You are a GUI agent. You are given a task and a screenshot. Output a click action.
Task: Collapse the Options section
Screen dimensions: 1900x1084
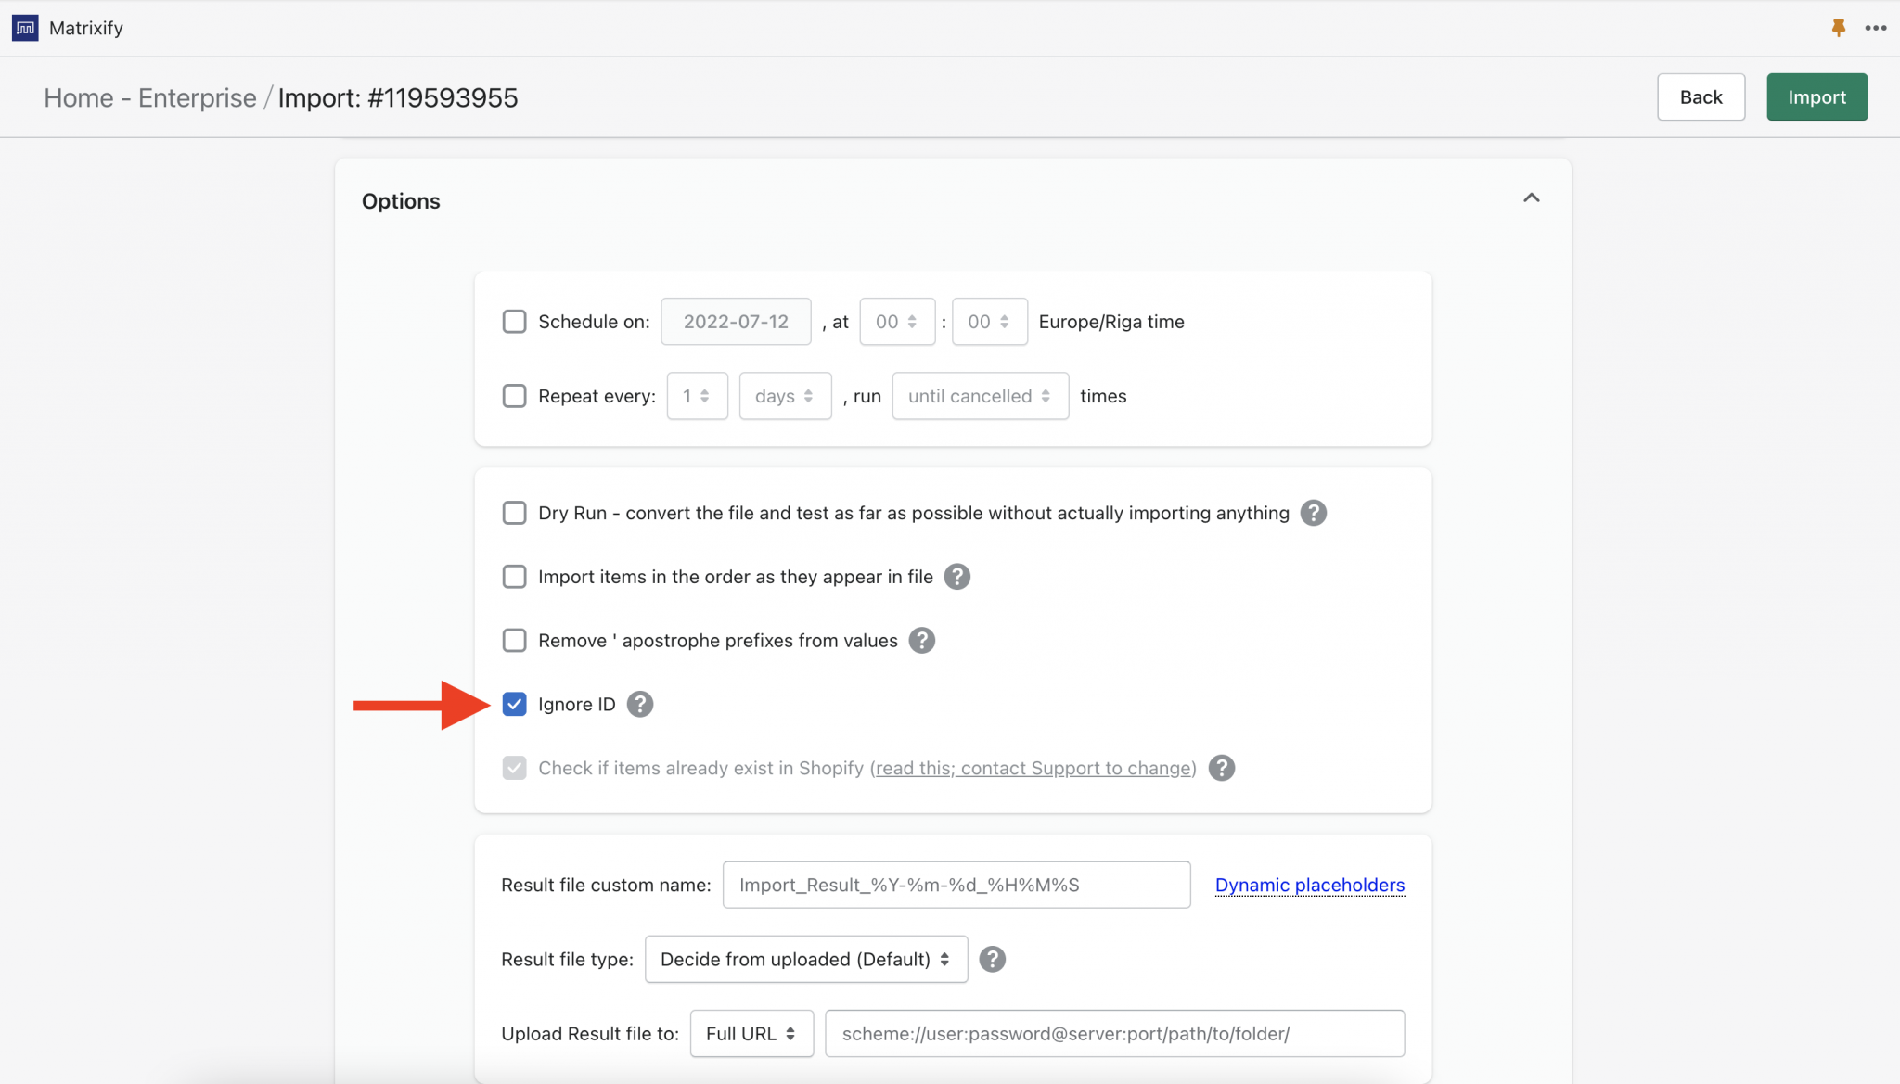(x=1532, y=198)
